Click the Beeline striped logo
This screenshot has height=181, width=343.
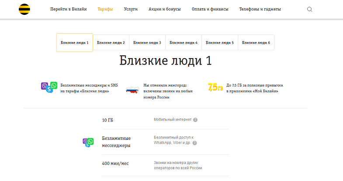click(24, 9)
